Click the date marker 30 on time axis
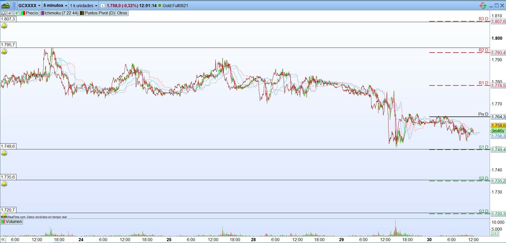 click(x=429, y=240)
